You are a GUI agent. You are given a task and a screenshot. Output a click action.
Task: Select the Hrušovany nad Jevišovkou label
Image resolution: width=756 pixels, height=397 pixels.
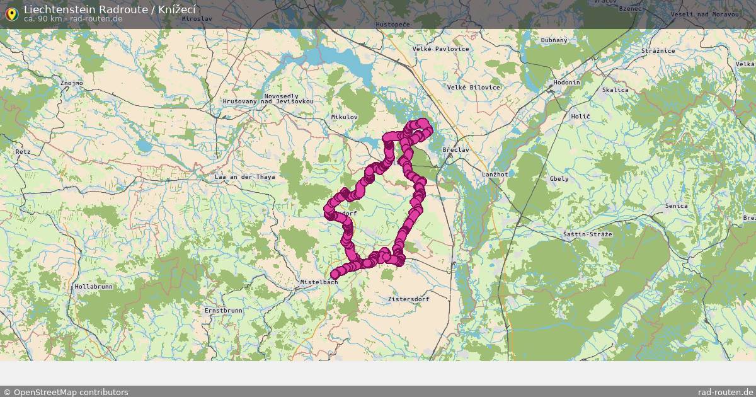point(268,101)
